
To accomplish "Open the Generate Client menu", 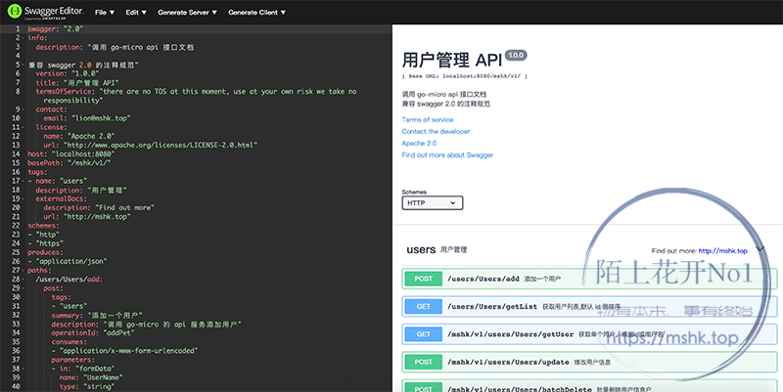I will [x=256, y=13].
